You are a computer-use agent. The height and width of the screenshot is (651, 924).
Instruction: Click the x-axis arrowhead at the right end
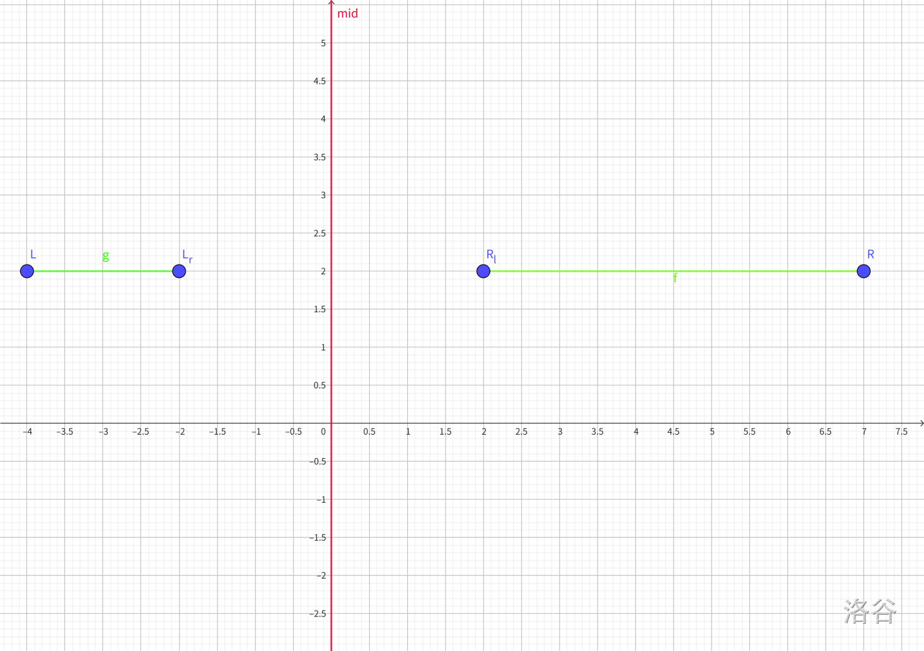pyautogui.click(x=920, y=423)
